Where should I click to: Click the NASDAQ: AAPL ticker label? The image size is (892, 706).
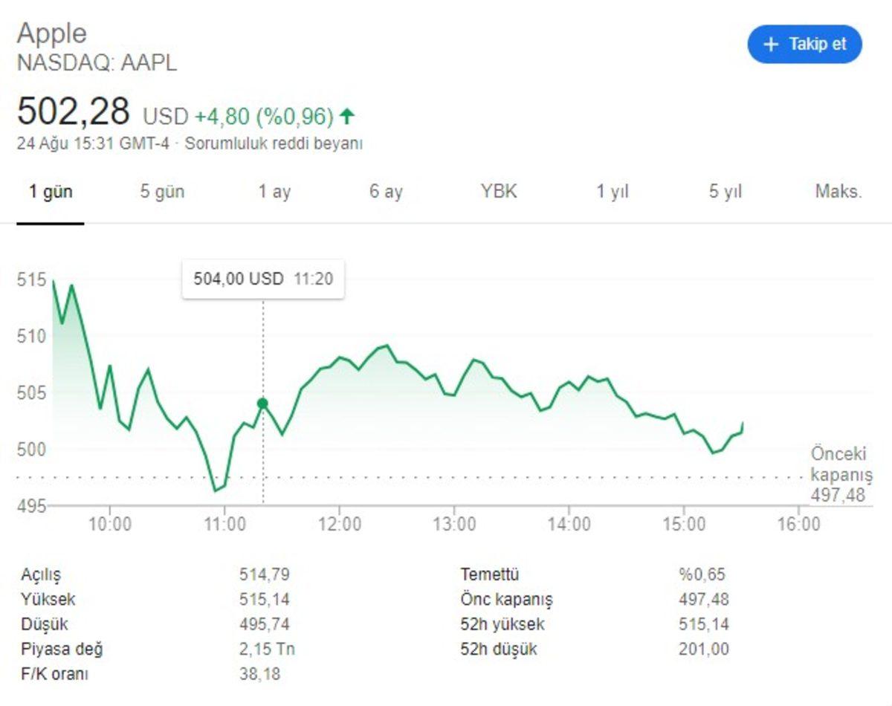click(98, 63)
